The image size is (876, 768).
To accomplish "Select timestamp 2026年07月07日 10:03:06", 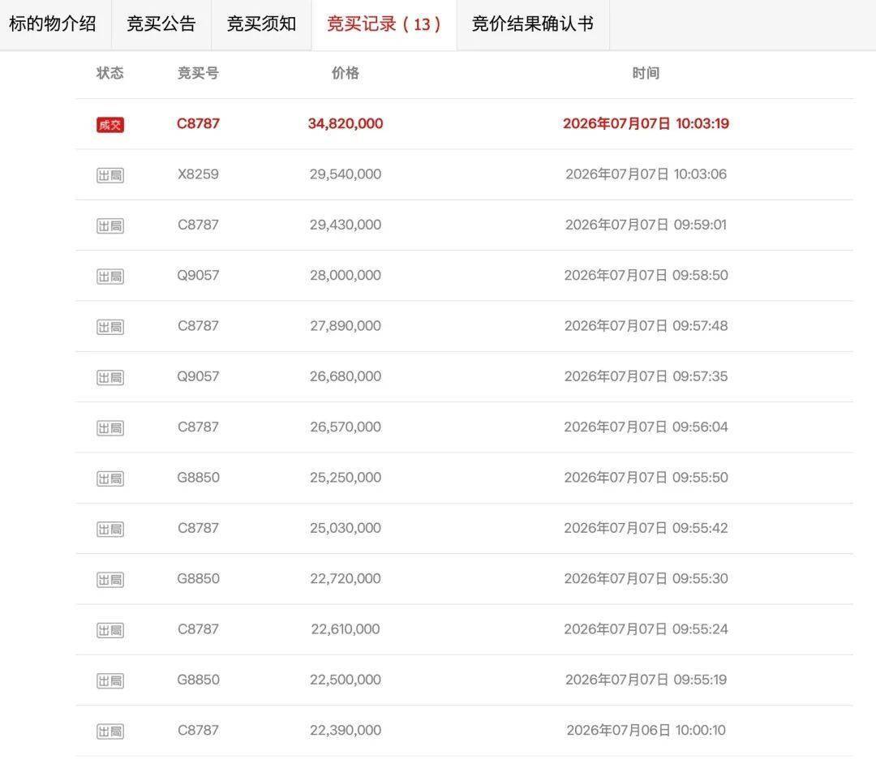I will tap(646, 174).
